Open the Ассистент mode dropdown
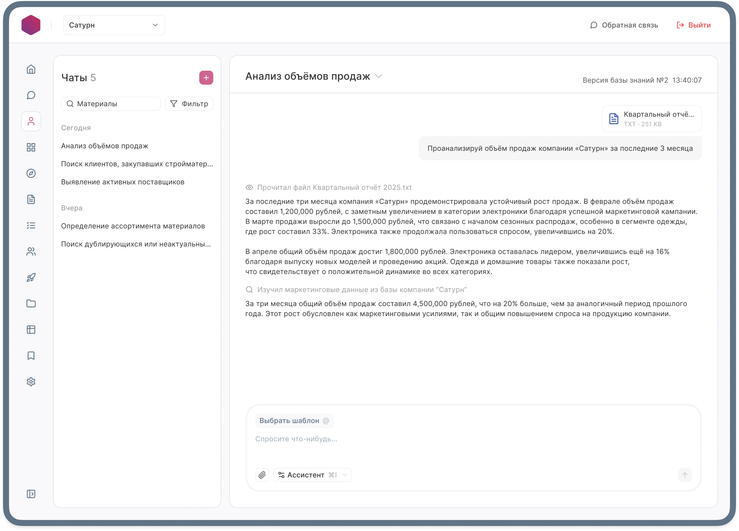Image resolution: width=739 pixels, height=531 pixels. pos(312,475)
